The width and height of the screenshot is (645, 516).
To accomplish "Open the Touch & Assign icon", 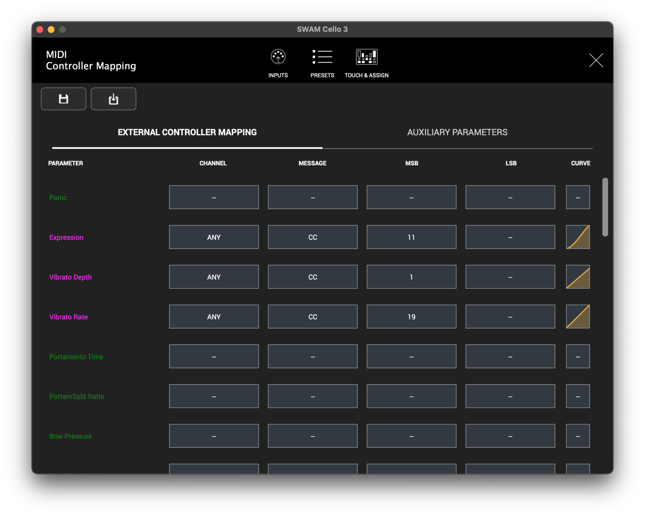I will pyautogui.click(x=367, y=57).
